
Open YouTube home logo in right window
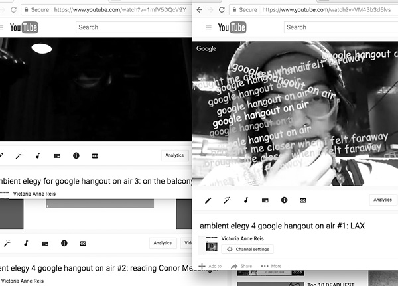point(232,27)
